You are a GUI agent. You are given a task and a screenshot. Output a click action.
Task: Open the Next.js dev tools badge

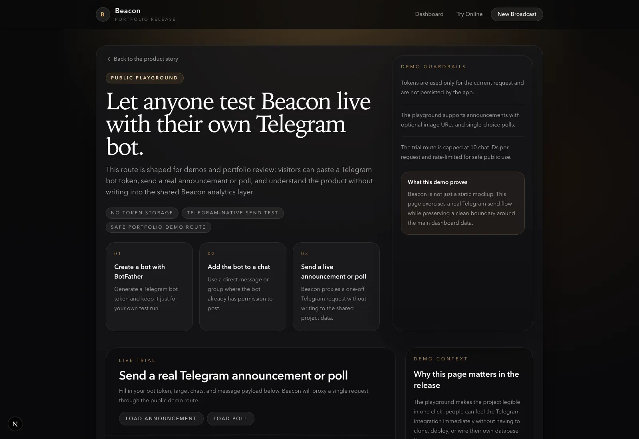pos(15,424)
